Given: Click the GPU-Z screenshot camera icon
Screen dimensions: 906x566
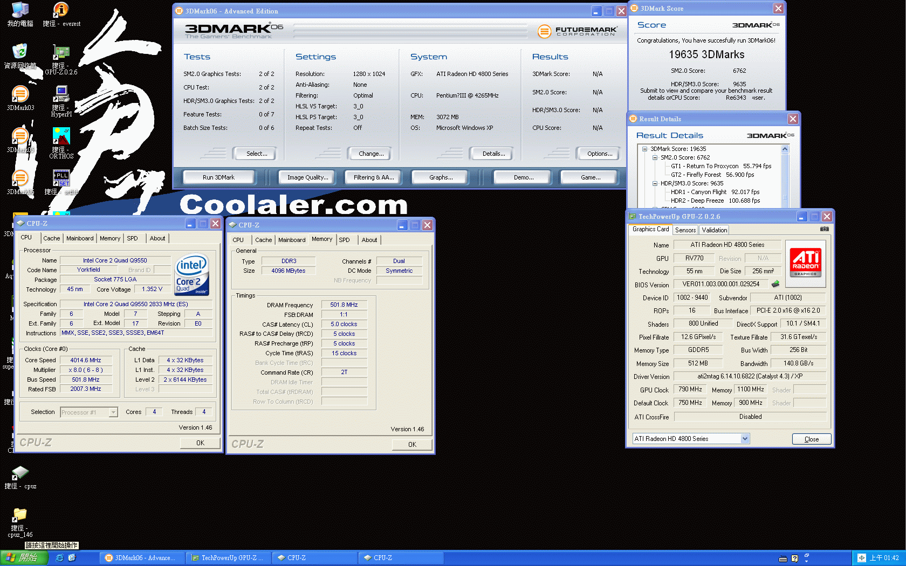Looking at the screenshot, I should pos(824,229).
